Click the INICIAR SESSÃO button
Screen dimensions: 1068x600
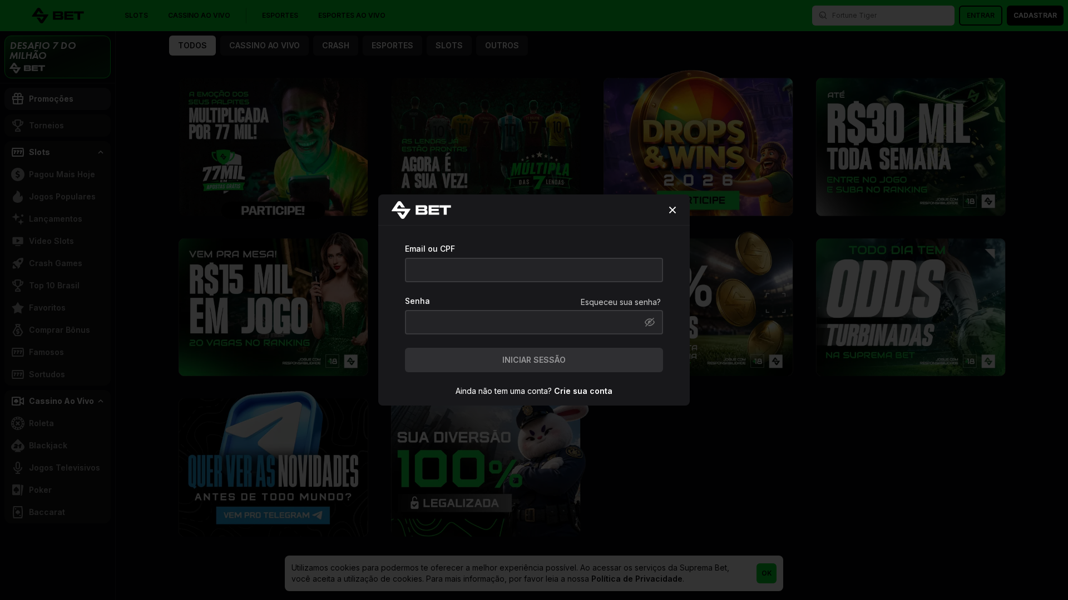pyautogui.click(x=534, y=360)
